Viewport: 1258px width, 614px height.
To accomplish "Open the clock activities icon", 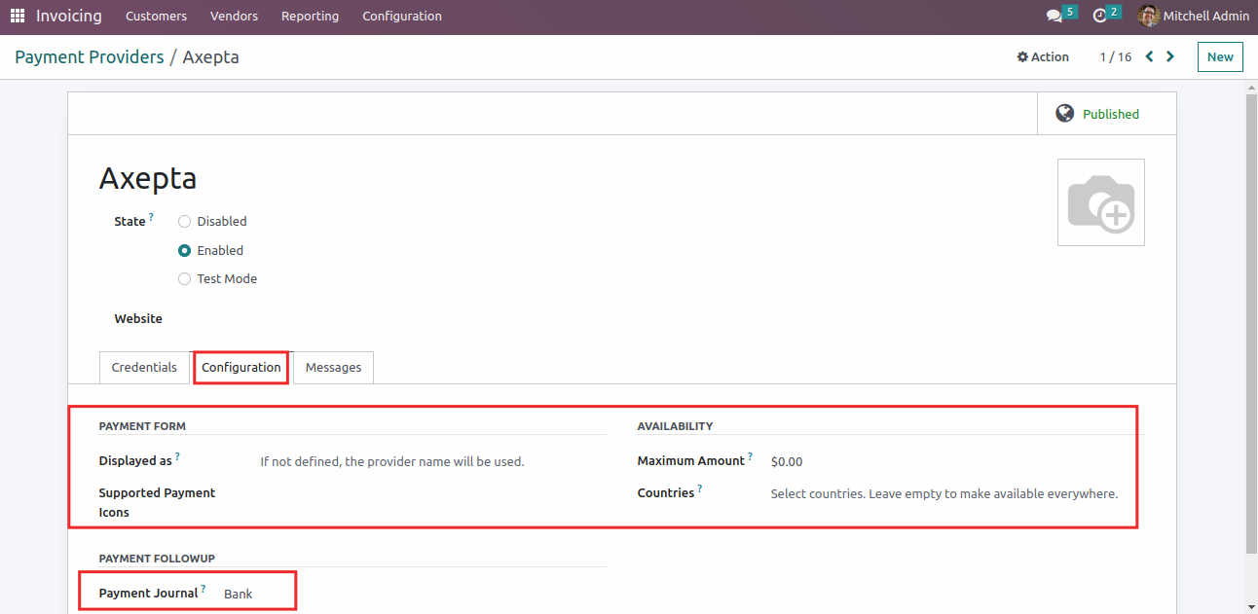I will click(1100, 16).
